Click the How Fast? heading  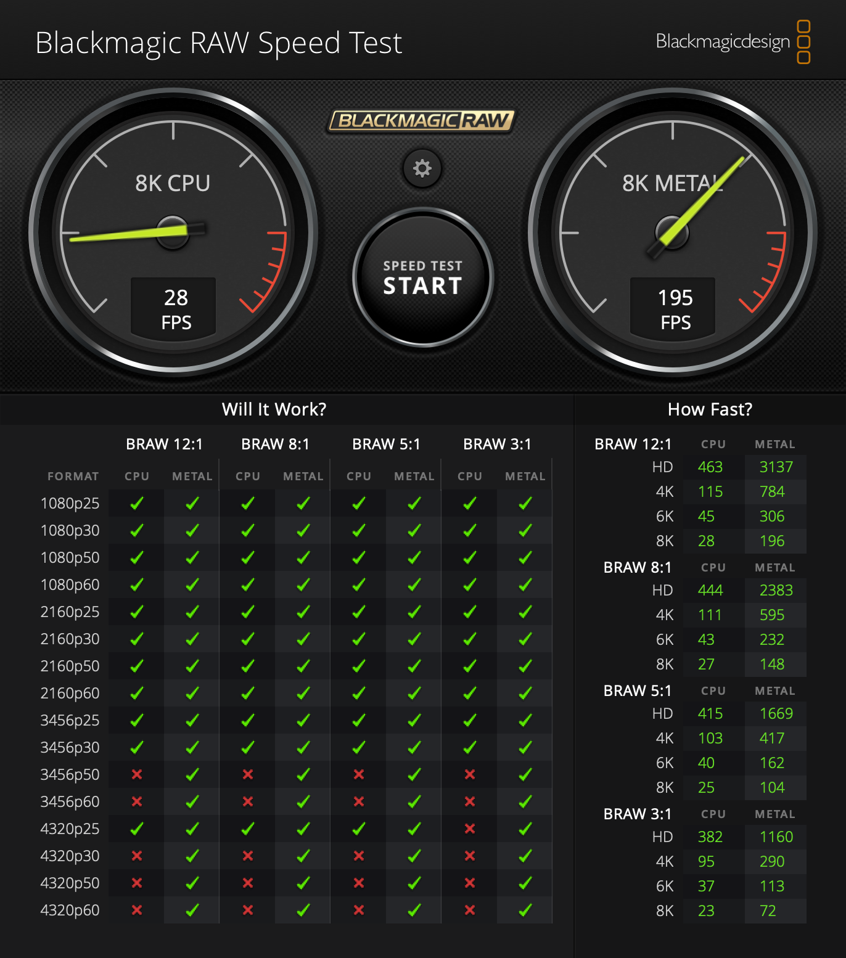click(x=710, y=409)
